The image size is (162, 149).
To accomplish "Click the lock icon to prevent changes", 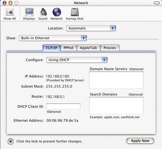I will 11,141.
